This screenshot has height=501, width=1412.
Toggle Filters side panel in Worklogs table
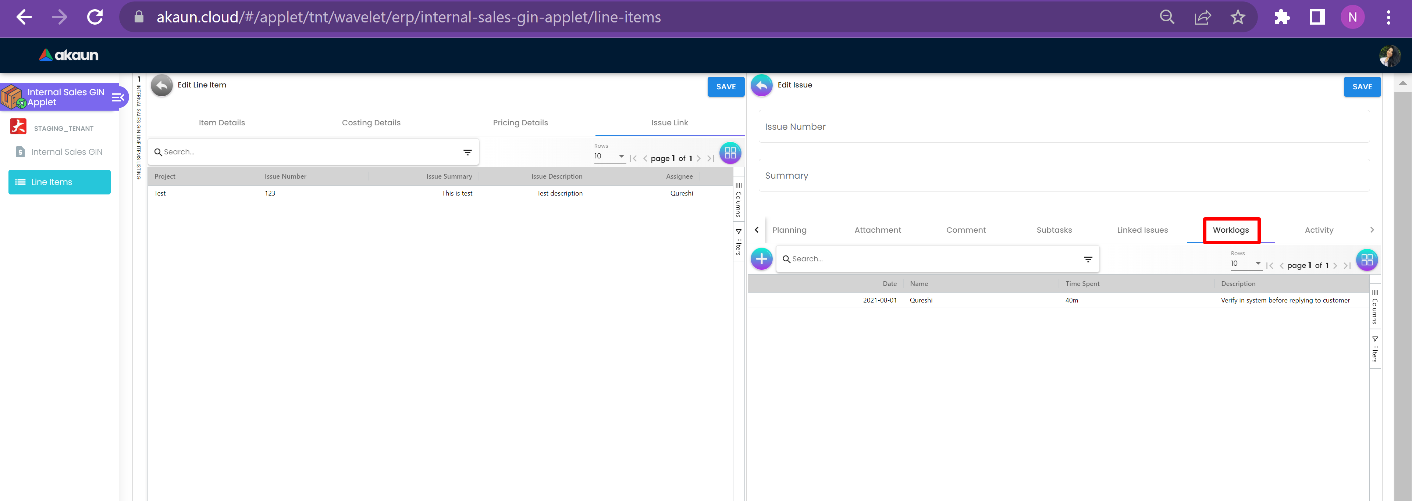click(x=1375, y=349)
